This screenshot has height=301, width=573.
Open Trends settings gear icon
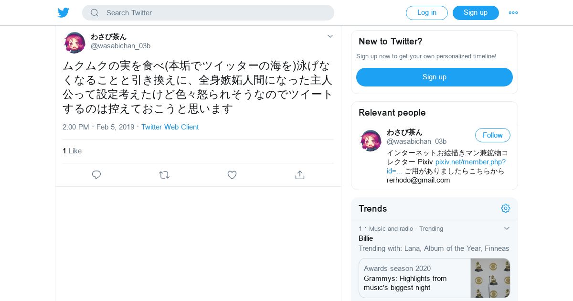[506, 208]
